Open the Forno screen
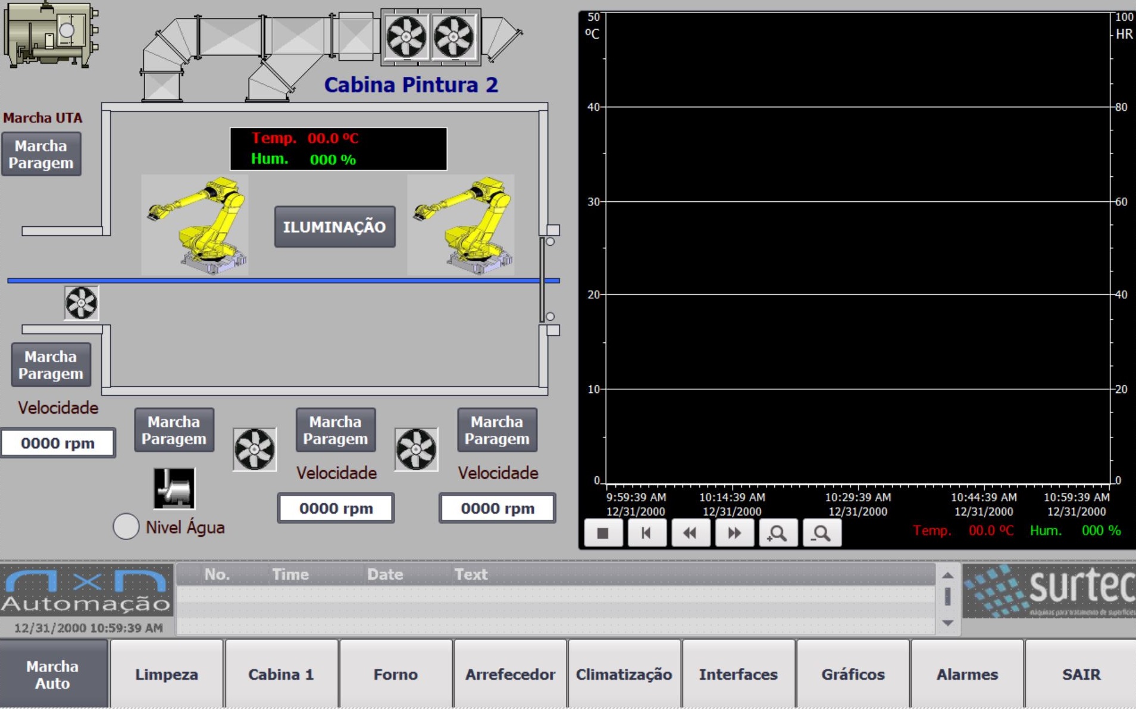Viewport: 1136px width, 709px height. coord(395,674)
